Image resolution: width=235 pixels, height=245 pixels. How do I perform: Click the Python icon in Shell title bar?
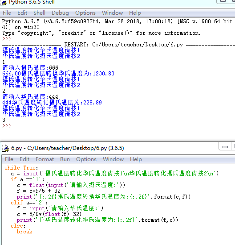tap(4, 3)
